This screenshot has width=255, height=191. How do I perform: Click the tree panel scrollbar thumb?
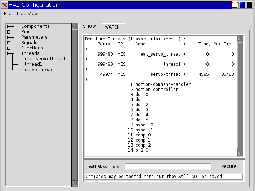75,105
